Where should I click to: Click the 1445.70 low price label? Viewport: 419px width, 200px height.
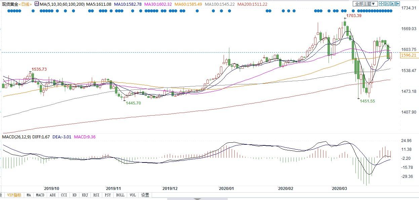tap(133, 103)
